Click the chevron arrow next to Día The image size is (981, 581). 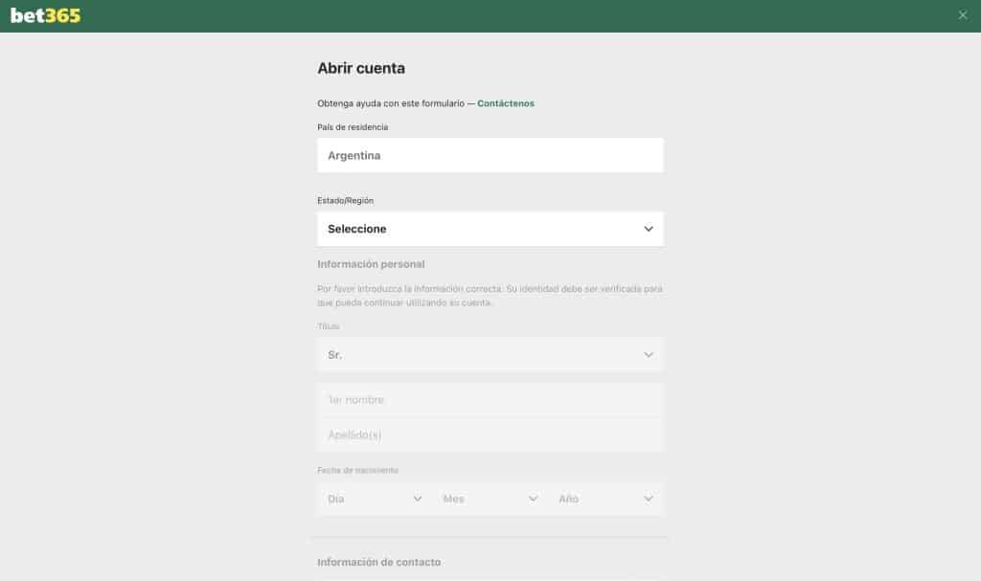[418, 499]
